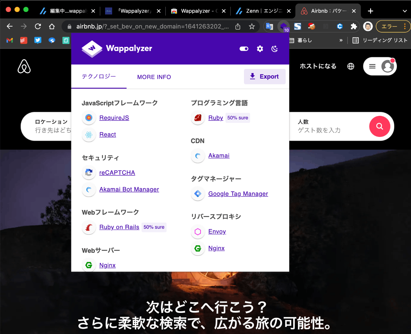Toggle the Wappalyzer enable switch
This screenshot has width=411, height=334.
point(244,49)
